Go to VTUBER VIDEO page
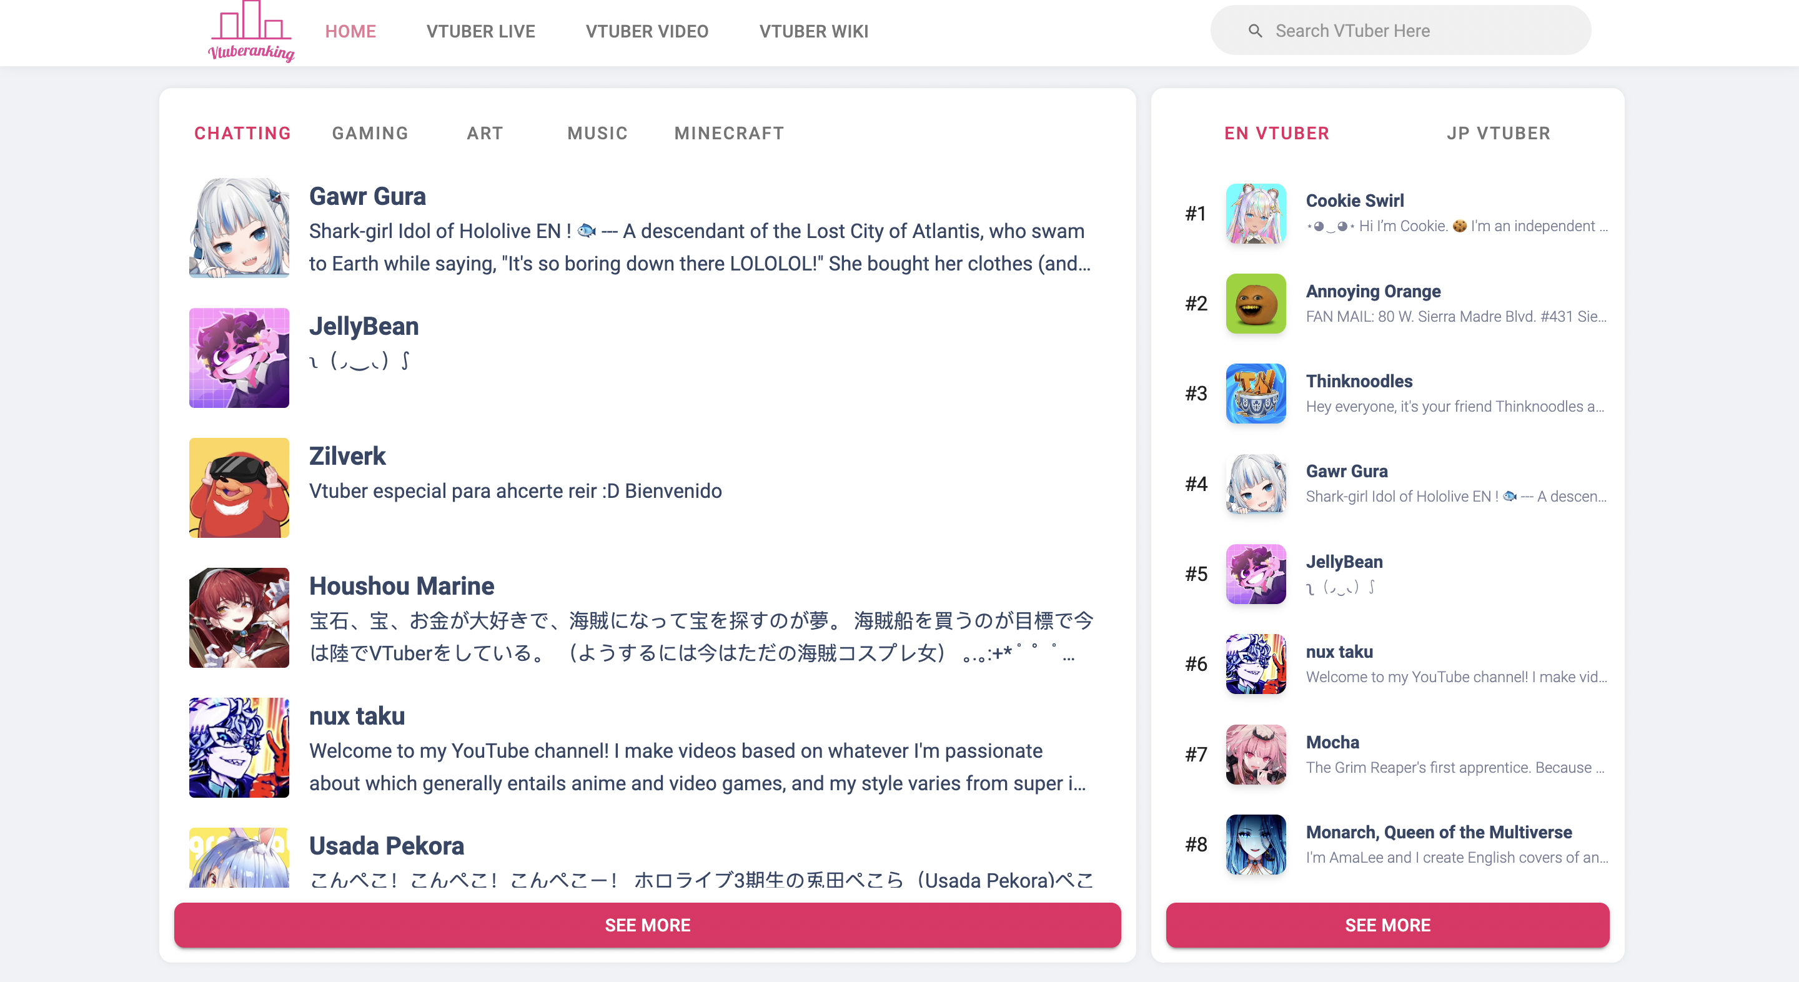The image size is (1799, 982). click(x=647, y=31)
